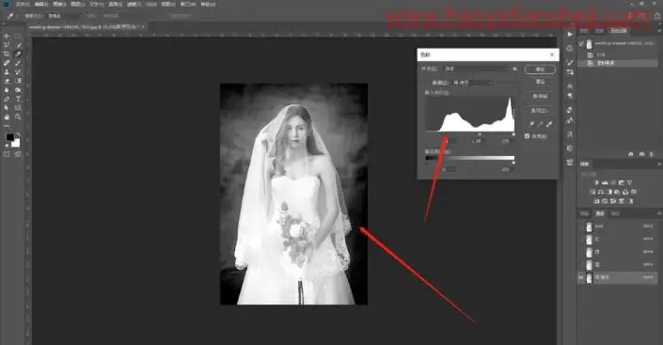Open the preset options gear menu in Levels
Viewport: 663px width, 345px height.
tap(515, 69)
